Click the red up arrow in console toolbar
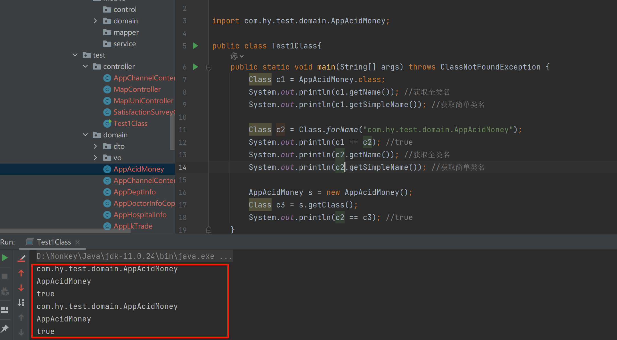The height and width of the screenshot is (340, 617). click(21, 273)
